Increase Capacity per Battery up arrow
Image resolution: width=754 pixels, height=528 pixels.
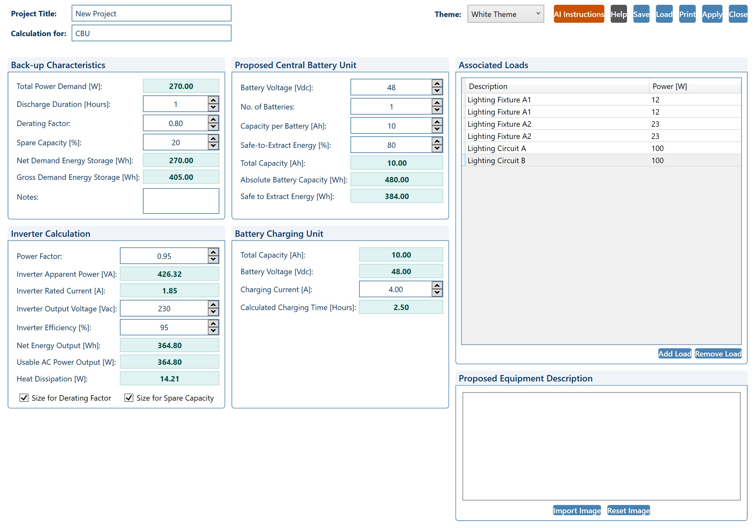click(x=437, y=122)
